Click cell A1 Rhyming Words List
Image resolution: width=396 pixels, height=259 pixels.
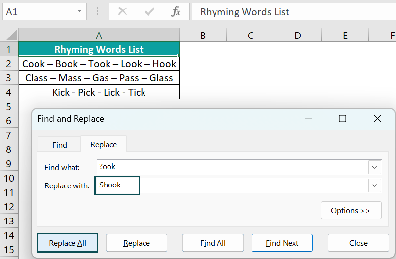(x=99, y=49)
